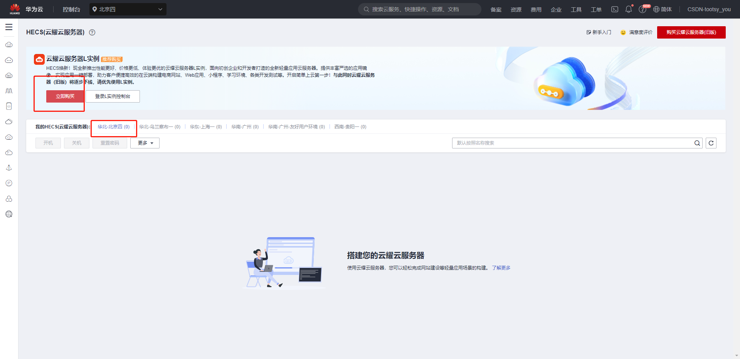Click 购买云耀云服务器(旧版) button
Viewport: 740px width, 359px height.
coord(691,32)
